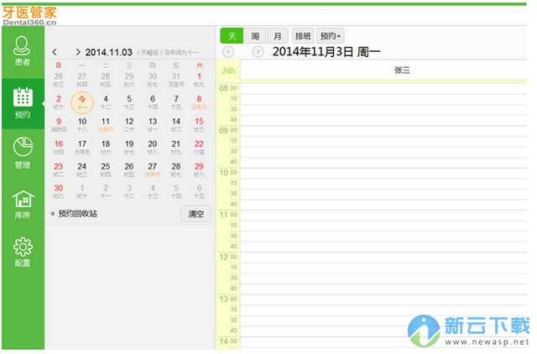Select November 27 in mini calendar

tap(153, 169)
